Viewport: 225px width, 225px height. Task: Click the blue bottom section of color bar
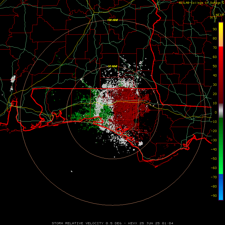[x=221, y=187]
